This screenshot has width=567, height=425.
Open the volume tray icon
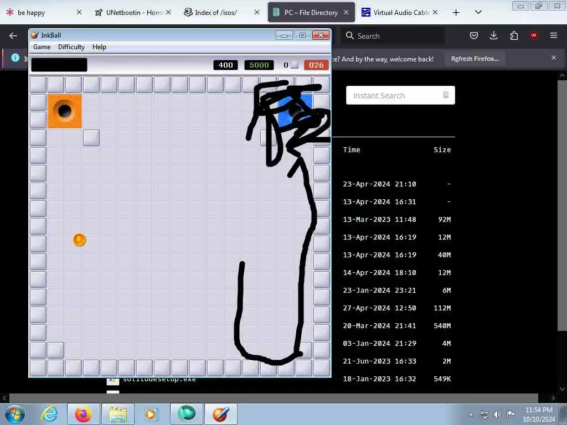coord(498,414)
